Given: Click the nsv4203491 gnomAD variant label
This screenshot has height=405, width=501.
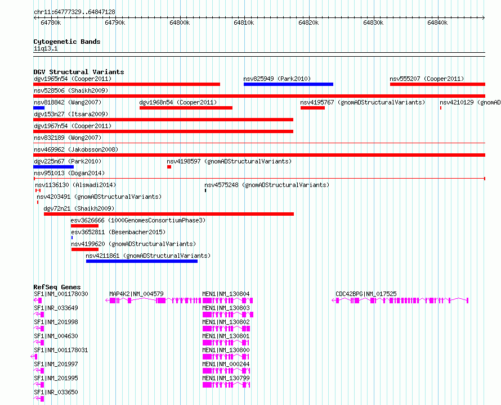Looking at the screenshot, I should (99, 197).
